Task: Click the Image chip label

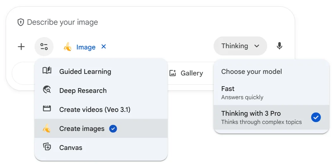Action: pyautogui.click(x=86, y=47)
